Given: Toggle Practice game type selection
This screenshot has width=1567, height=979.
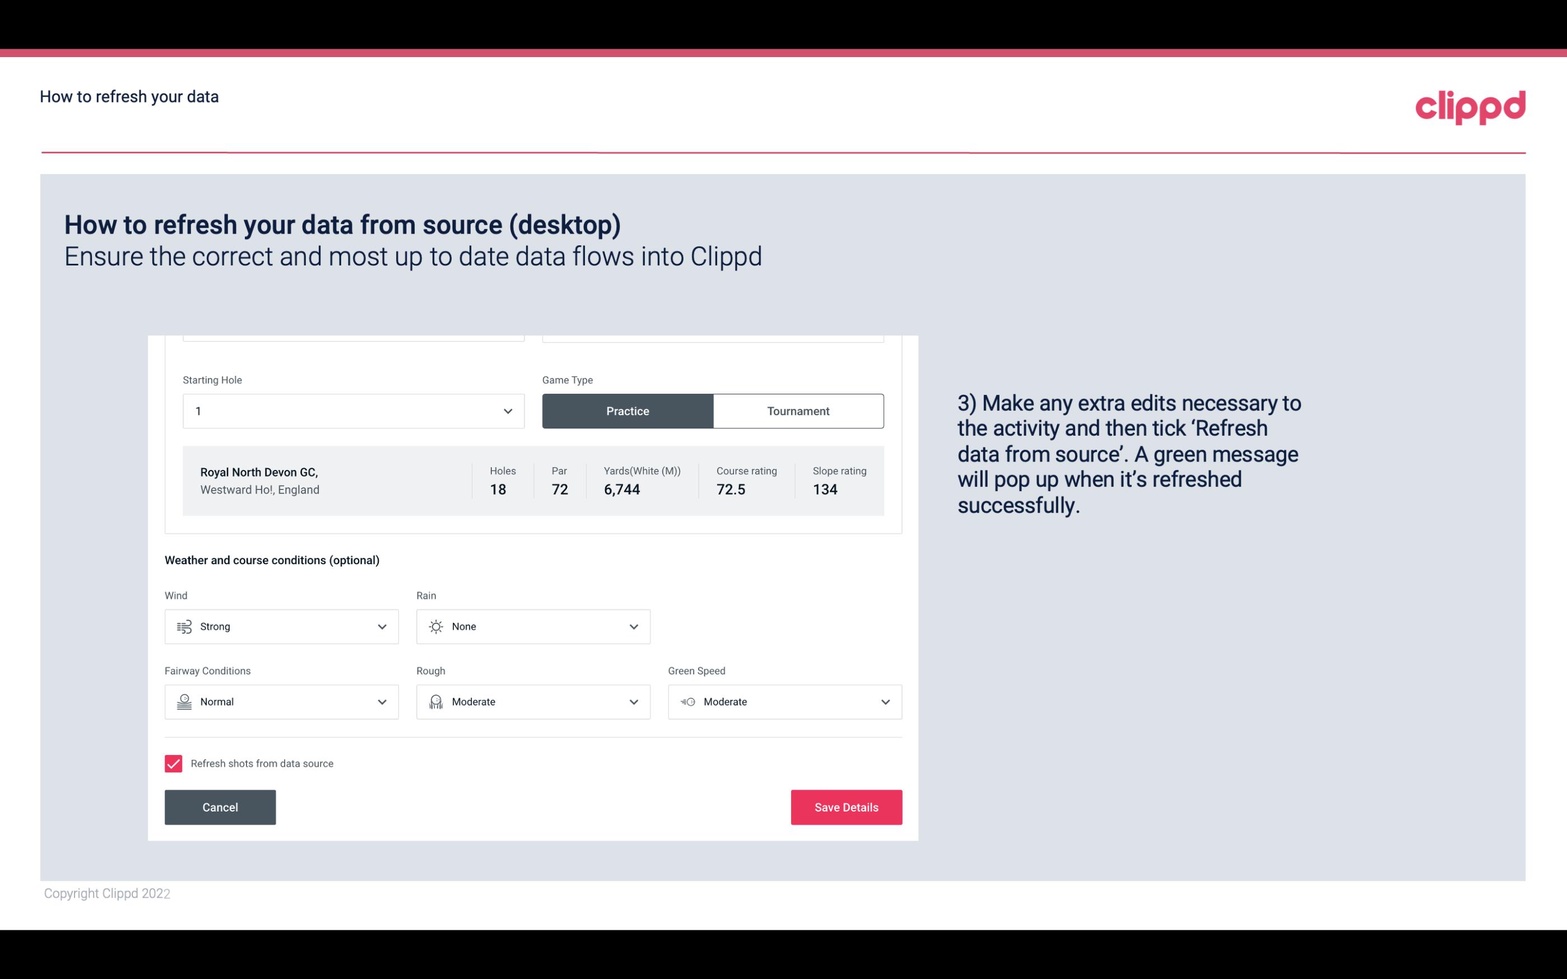Looking at the screenshot, I should [x=627, y=411].
